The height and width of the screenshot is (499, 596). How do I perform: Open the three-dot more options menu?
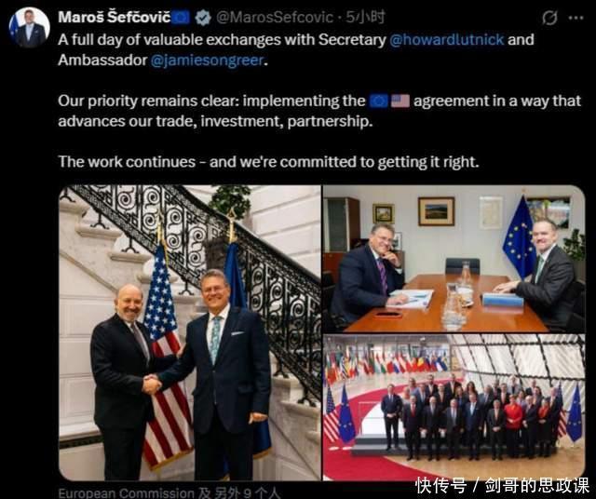(576, 18)
